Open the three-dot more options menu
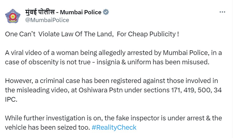The width and height of the screenshot is (238, 138). 222,12
